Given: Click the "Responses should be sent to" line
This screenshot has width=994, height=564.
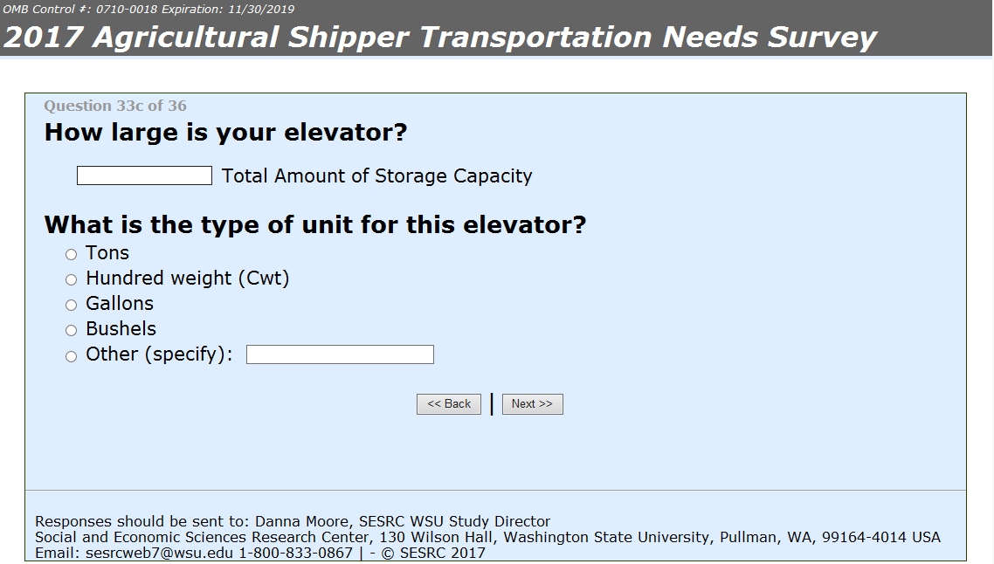Looking at the screenshot, I should (293, 522).
